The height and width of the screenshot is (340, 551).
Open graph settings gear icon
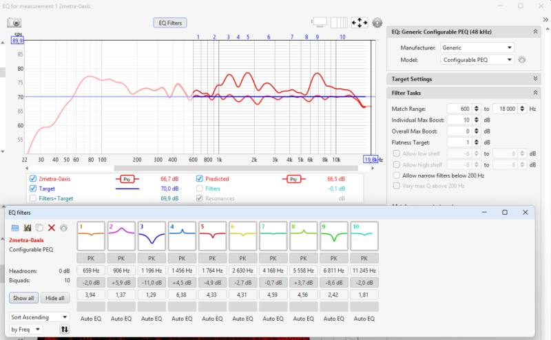coord(377,23)
